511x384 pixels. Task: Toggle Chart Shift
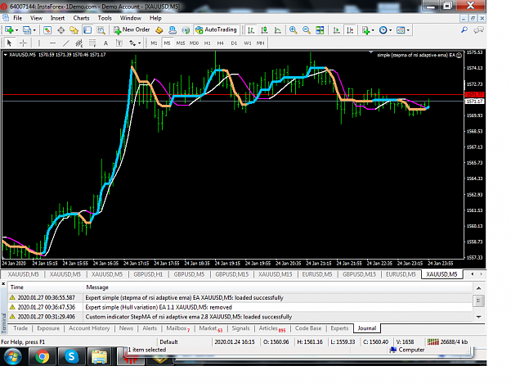[350, 30]
